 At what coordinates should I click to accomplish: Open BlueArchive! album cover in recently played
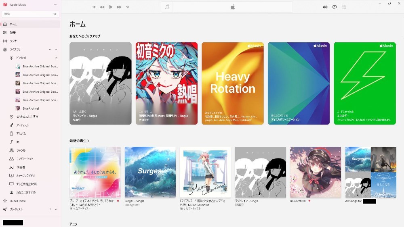tap(316, 172)
